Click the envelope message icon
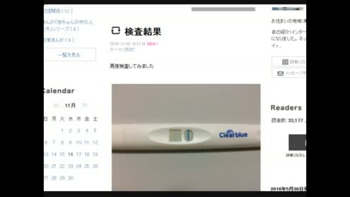Image resolution: width=350 pixels, height=197 pixels. (280, 73)
